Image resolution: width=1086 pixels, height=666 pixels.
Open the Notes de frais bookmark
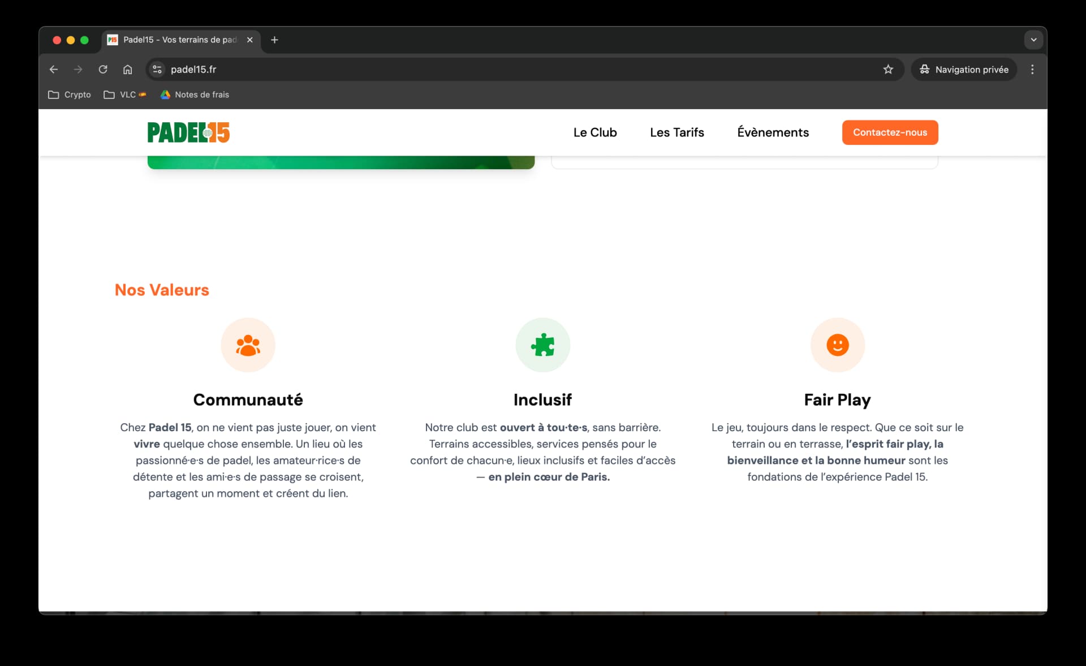195,95
